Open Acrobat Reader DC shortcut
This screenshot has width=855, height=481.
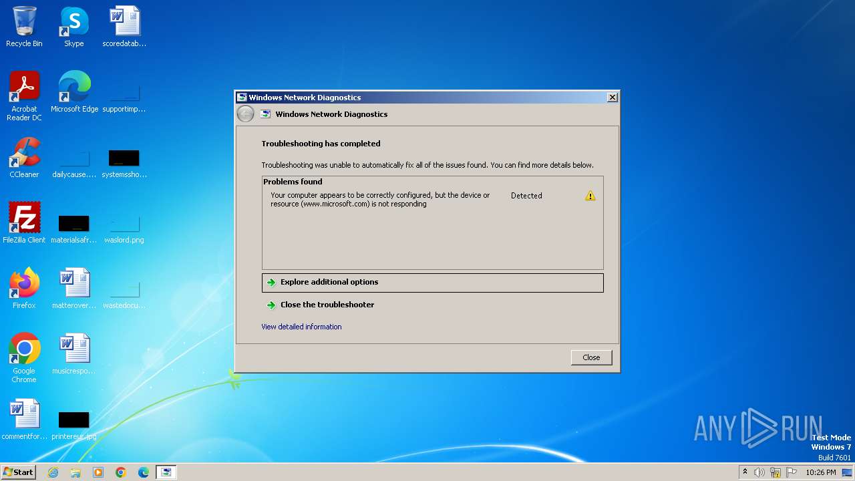[x=24, y=96]
